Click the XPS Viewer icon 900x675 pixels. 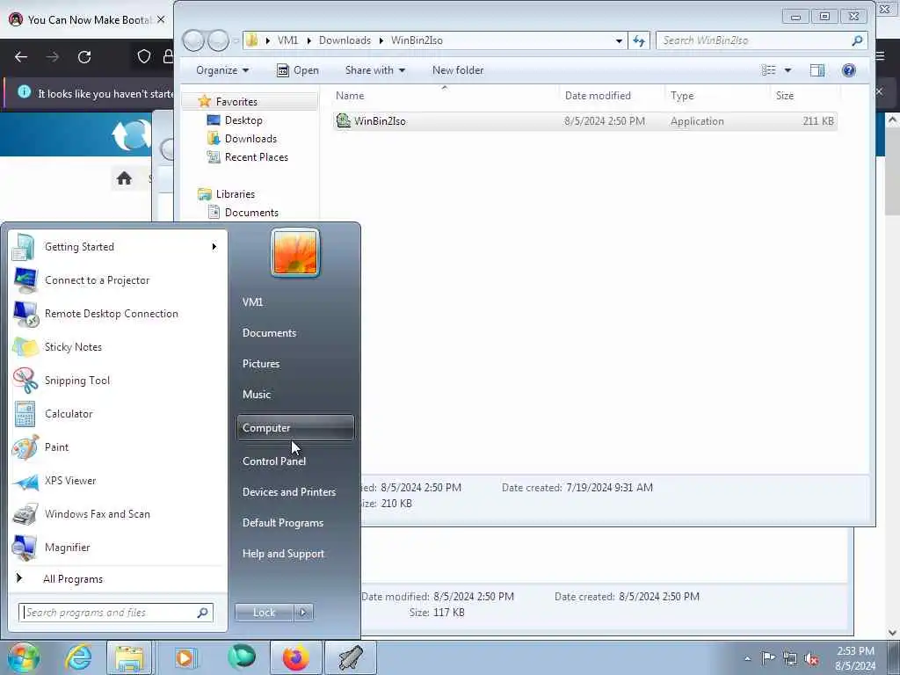click(x=25, y=481)
